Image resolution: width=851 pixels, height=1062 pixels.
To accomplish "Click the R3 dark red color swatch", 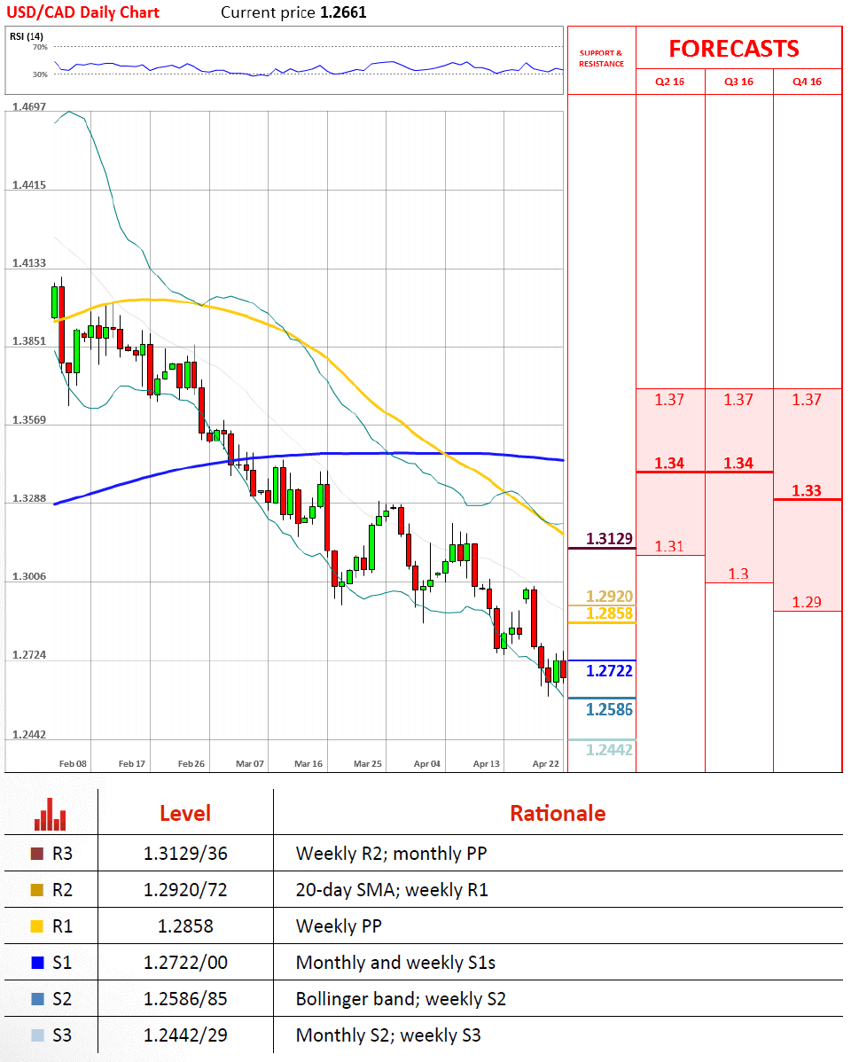I will (x=37, y=854).
